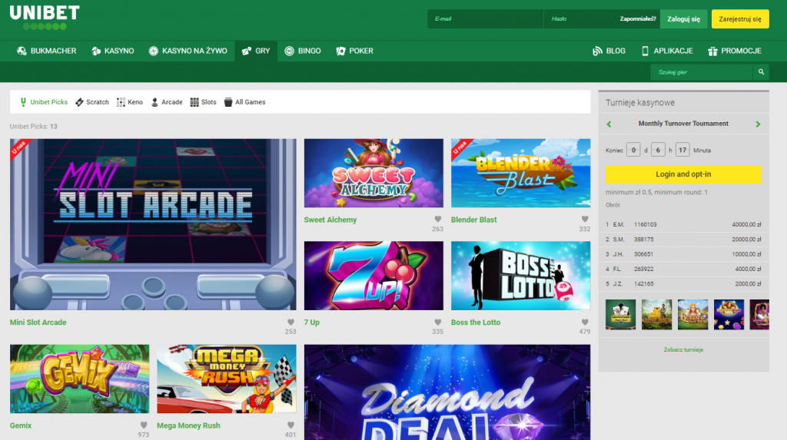787x440 pixels.
Task: Open the Mega Money Rush game thumbnail
Action: tap(227, 379)
